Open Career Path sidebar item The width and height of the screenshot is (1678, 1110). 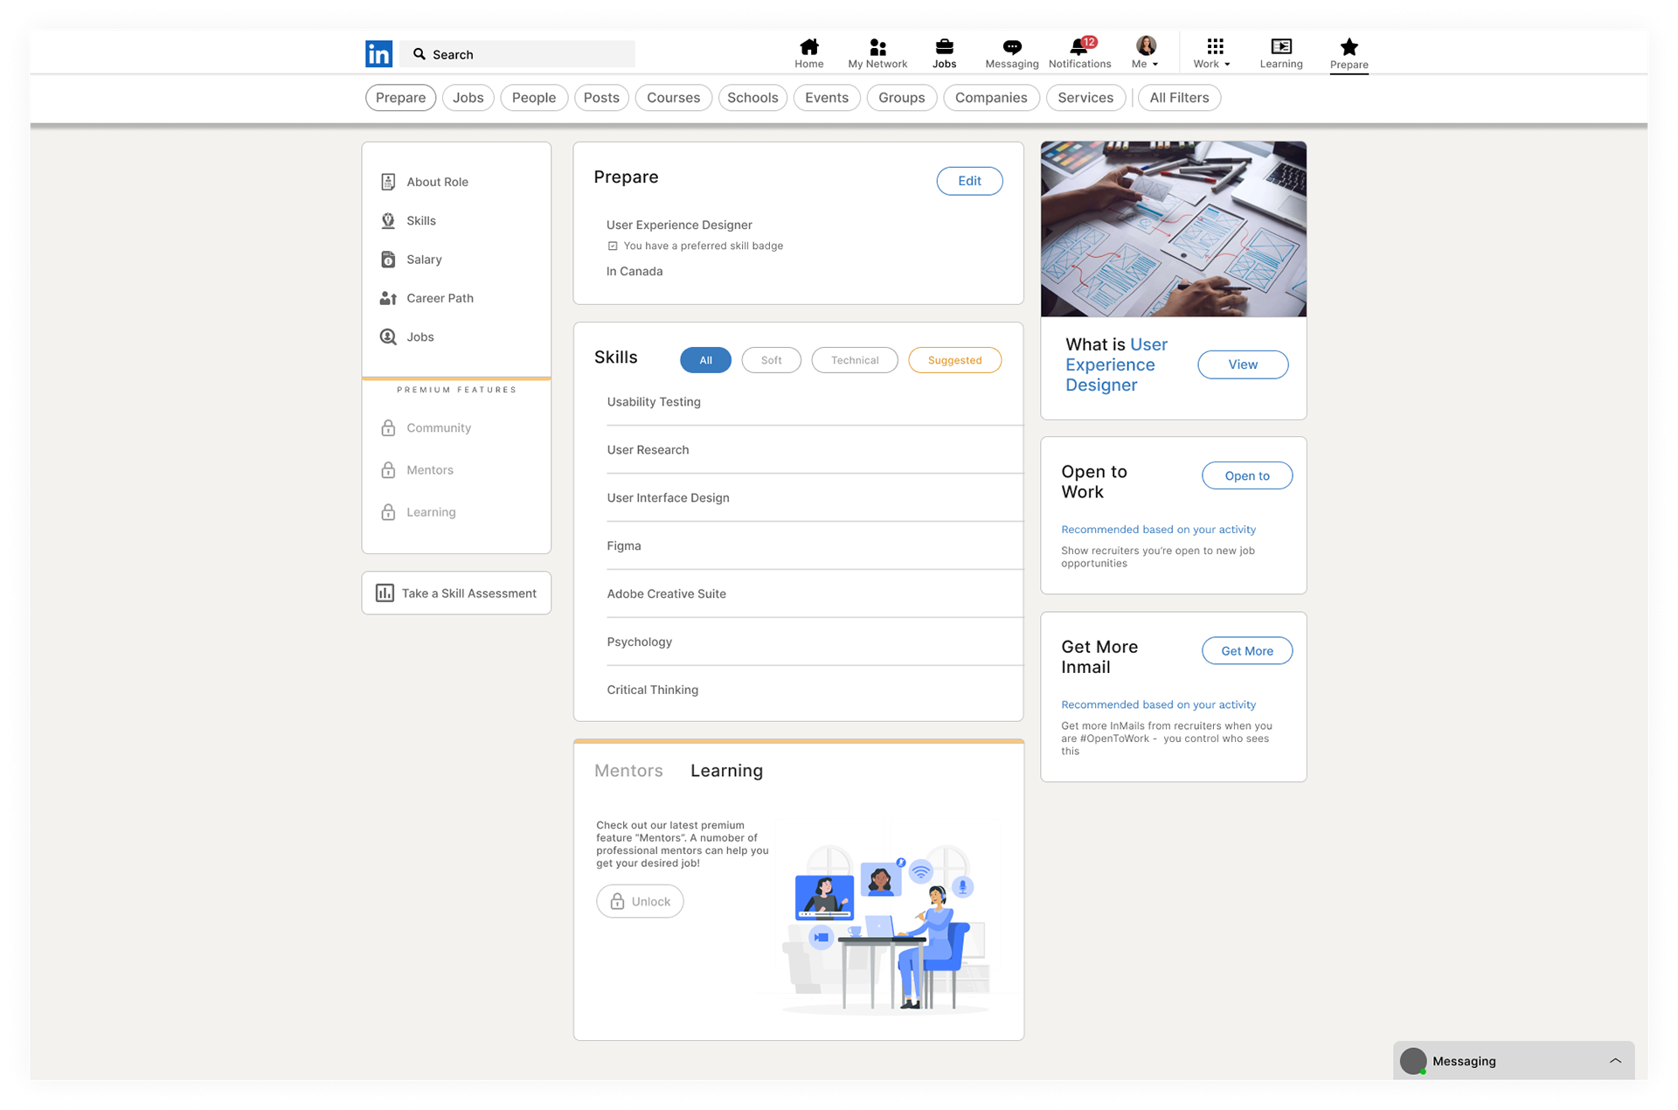[440, 298]
